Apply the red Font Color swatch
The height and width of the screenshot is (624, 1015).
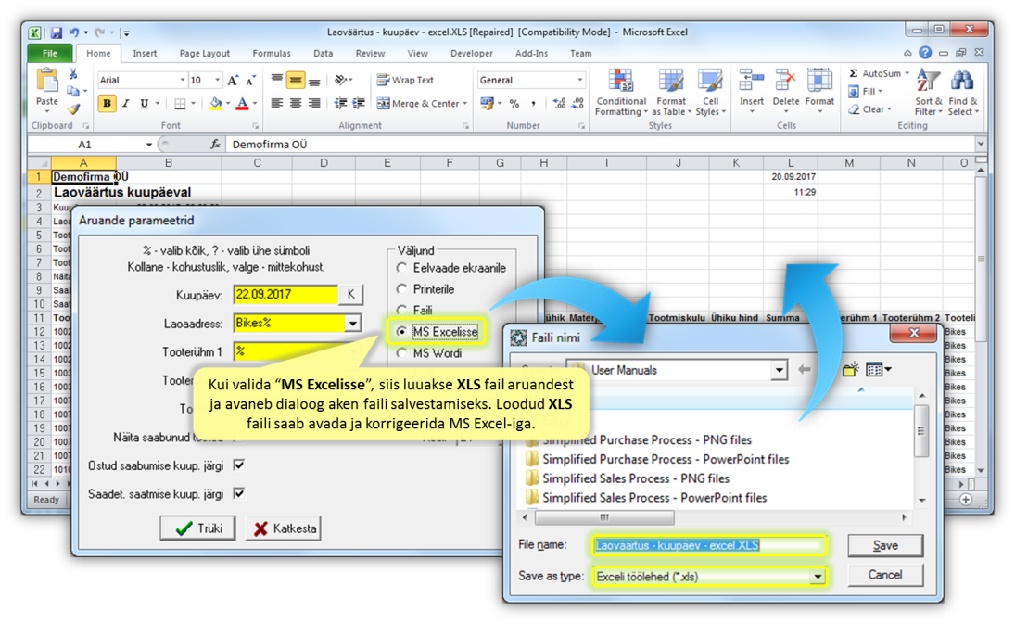[x=242, y=104]
